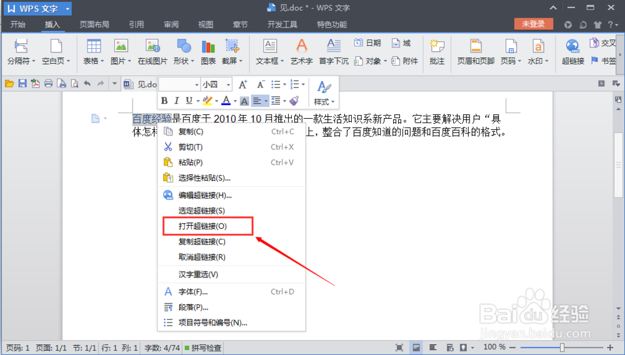Toggle italic in the mini toolbar

coord(176,101)
